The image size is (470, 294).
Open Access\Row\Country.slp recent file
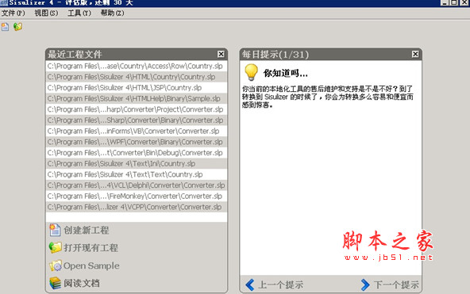click(x=137, y=66)
